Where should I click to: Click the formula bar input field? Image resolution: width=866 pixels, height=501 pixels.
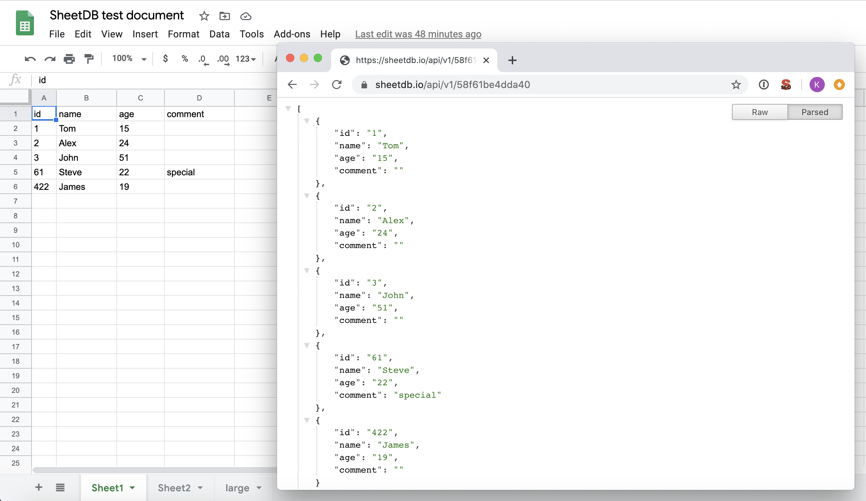click(x=152, y=80)
